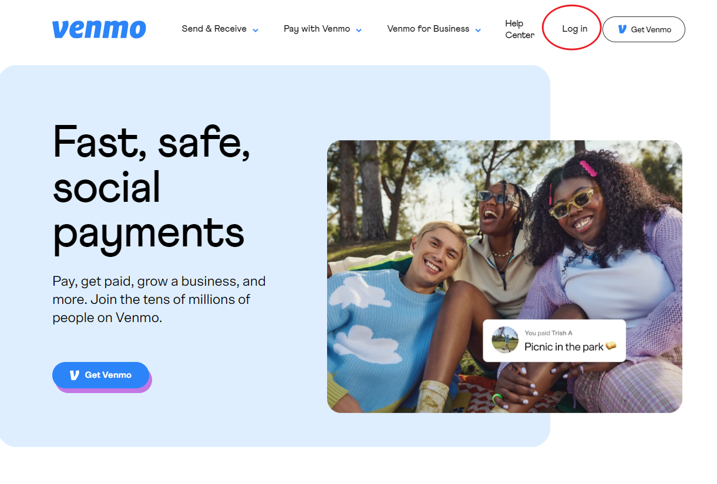Click the friends picnic hero photo
The width and height of the screenshot is (717, 484).
(x=504, y=276)
